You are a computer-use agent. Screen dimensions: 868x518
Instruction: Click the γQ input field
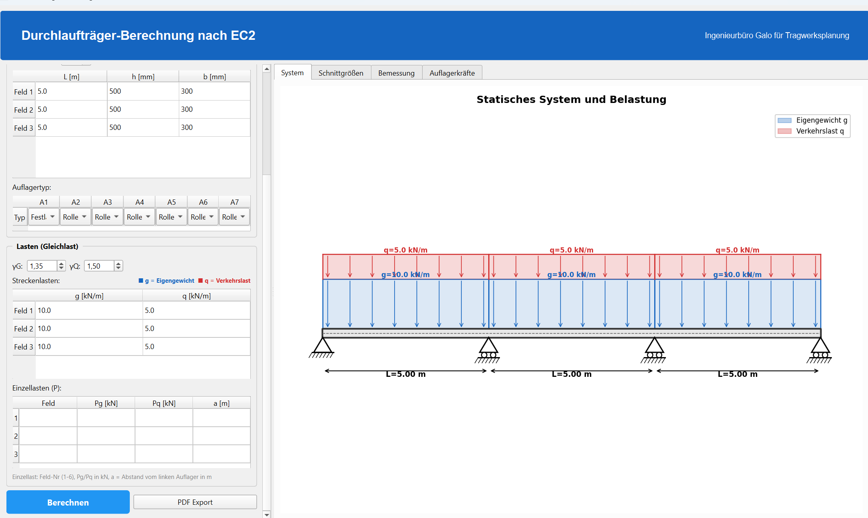coord(100,266)
